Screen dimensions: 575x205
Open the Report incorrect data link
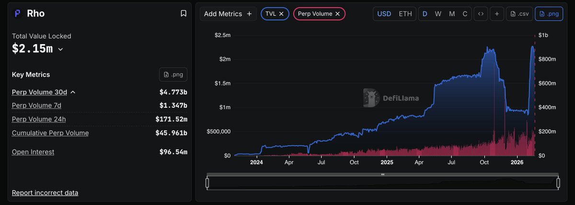(45, 193)
